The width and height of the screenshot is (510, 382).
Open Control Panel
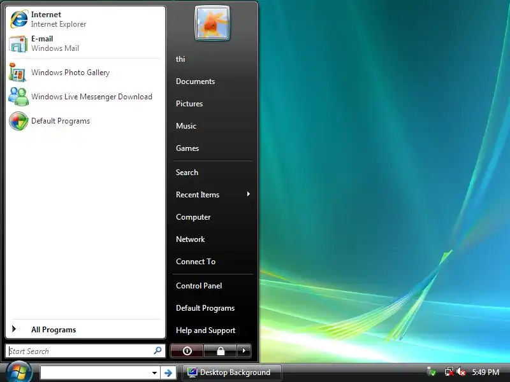pyautogui.click(x=199, y=285)
